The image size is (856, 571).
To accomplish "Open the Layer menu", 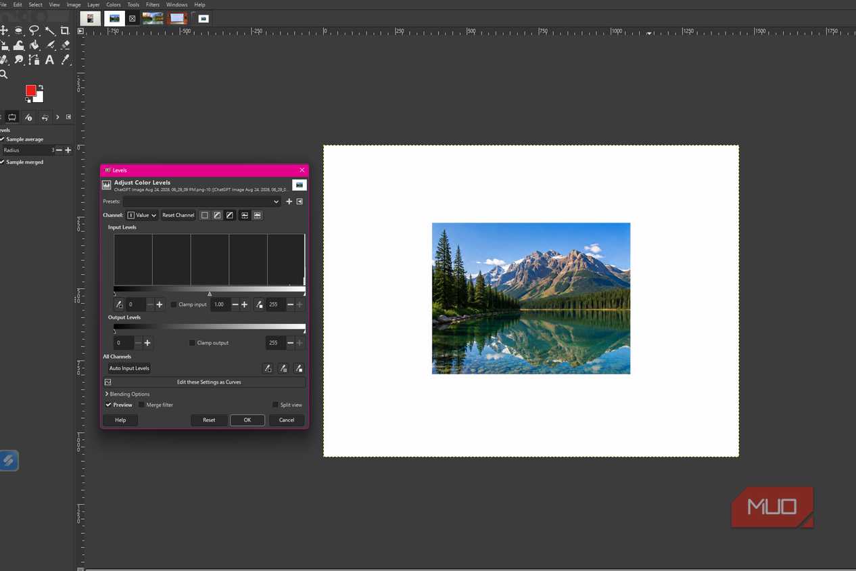I will 93,5.
